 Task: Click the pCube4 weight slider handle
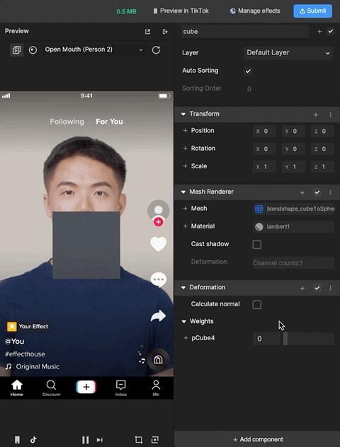[x=285, y=339]
